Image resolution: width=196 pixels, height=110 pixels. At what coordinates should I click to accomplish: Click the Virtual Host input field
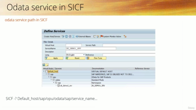73,45
